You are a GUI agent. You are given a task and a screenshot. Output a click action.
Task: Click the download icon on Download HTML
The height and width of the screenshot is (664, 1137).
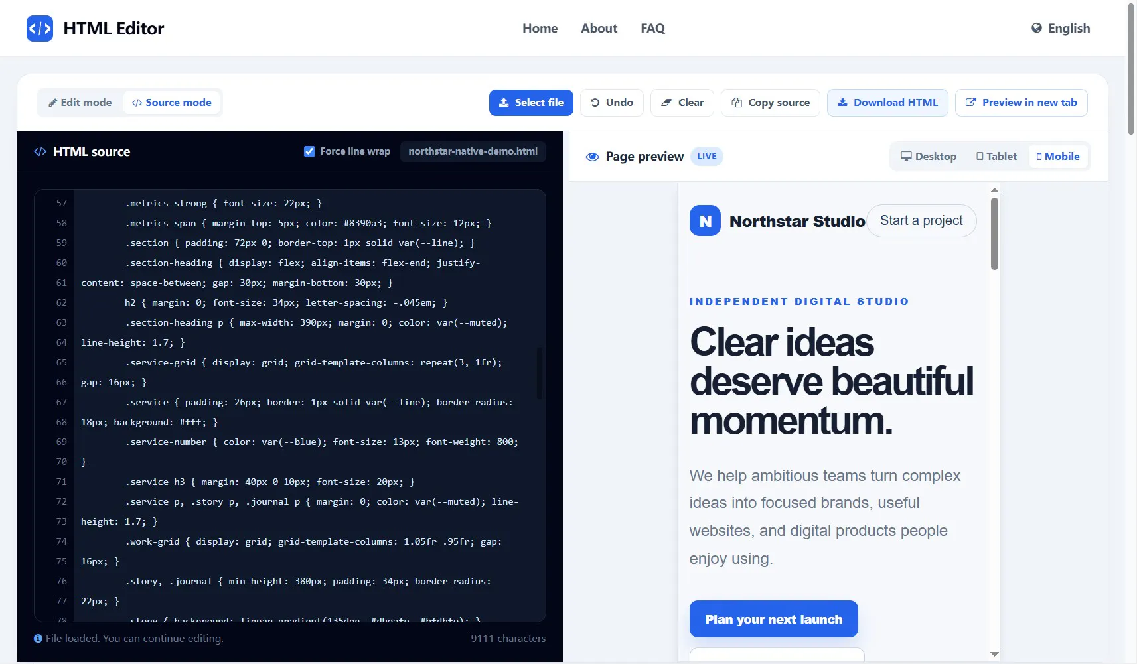(842, 102)
